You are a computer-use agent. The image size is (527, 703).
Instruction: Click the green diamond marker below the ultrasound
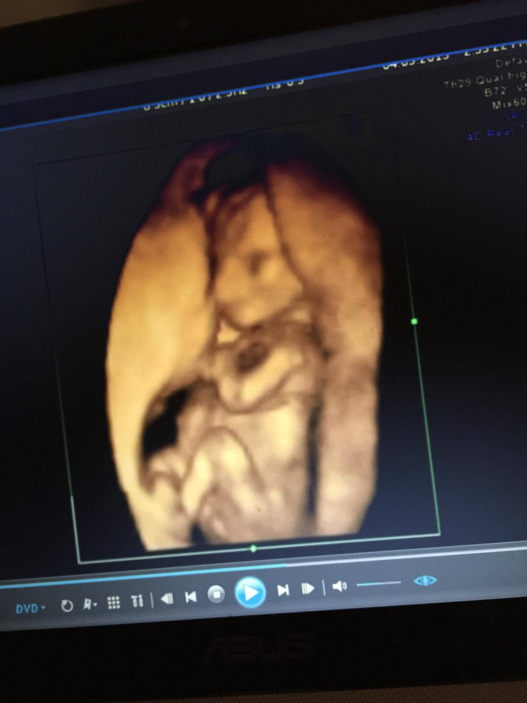(x=253, y=549)
